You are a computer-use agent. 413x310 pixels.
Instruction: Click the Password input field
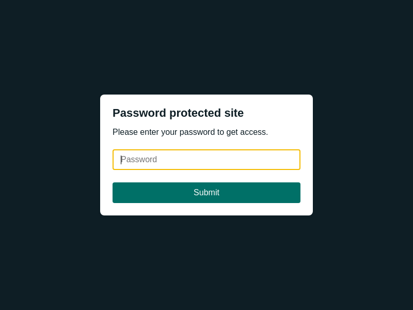[206, 160]
